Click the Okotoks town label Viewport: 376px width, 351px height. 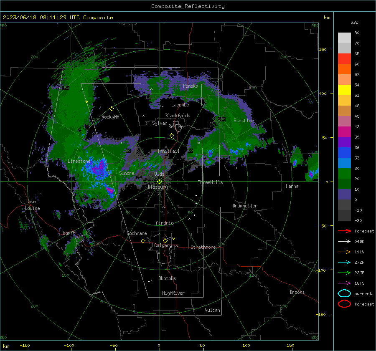[167, 278]
